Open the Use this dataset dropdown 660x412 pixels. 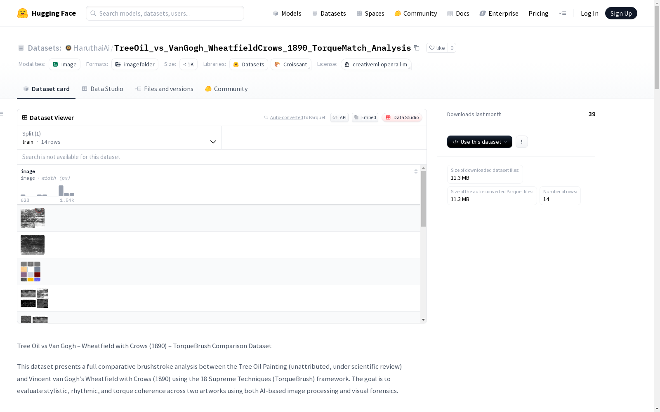coord(480,142)
